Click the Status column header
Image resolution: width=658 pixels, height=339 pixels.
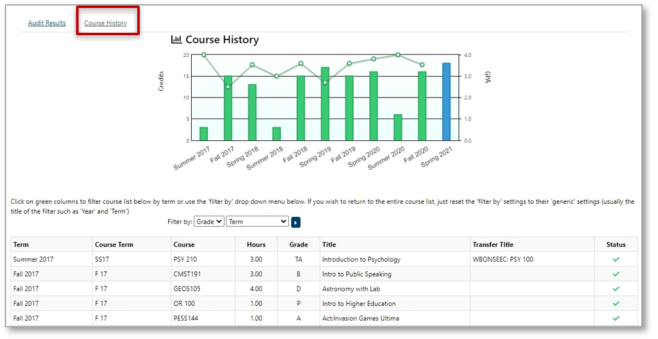click(x=615, y=245)
